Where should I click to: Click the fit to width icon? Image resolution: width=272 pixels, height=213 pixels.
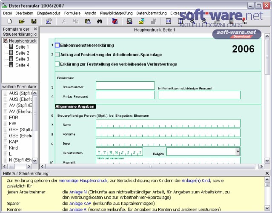tap(168, 21)
